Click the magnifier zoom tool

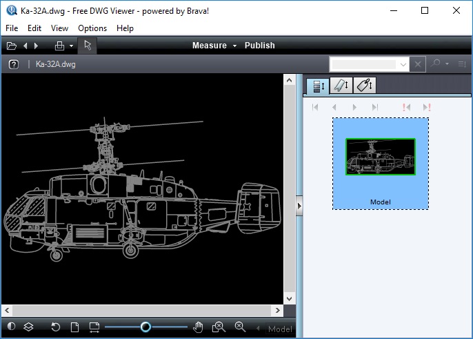[x=240, y=327]
